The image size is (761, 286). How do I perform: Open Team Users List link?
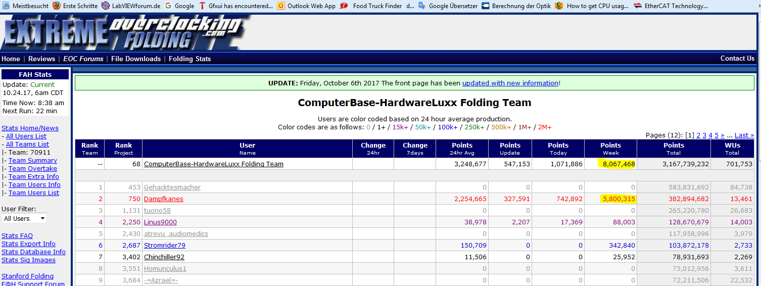[x=34, y=193]
